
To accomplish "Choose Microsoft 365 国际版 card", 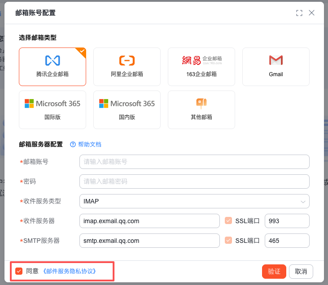I will (x=52, y=110).
